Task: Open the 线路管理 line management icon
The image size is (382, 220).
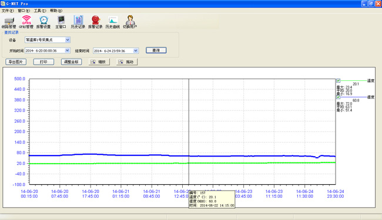Action: click(9, 22)
